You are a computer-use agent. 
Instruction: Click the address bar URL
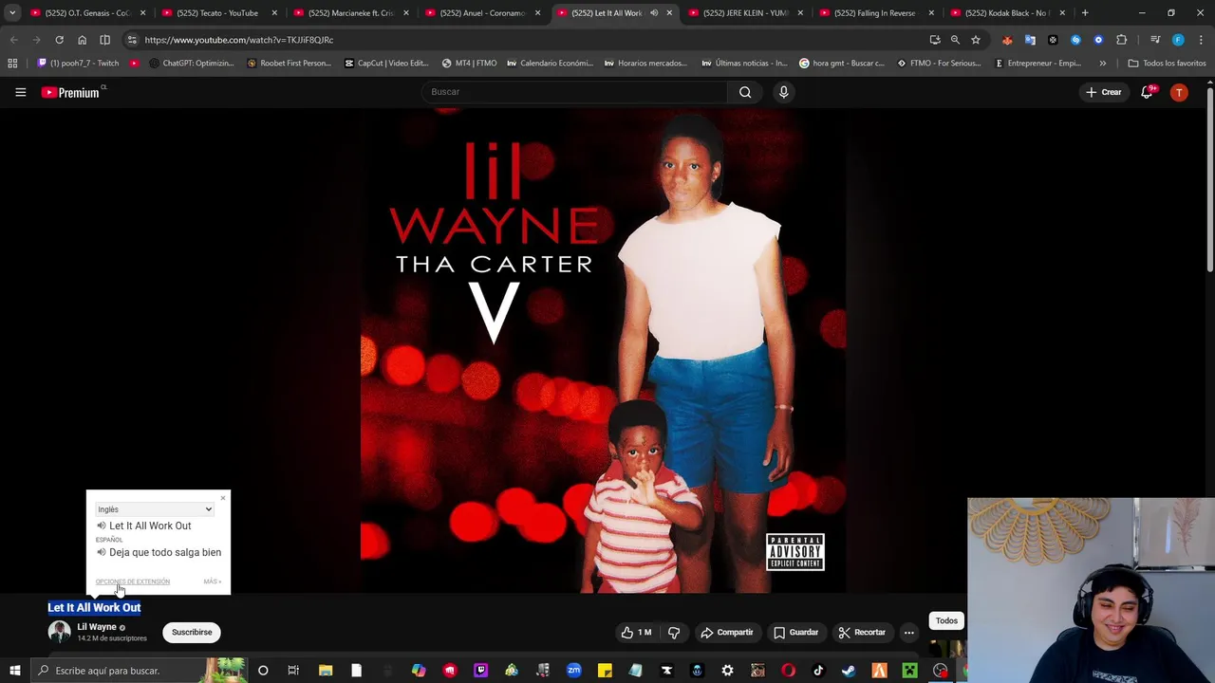coord(238,40)
